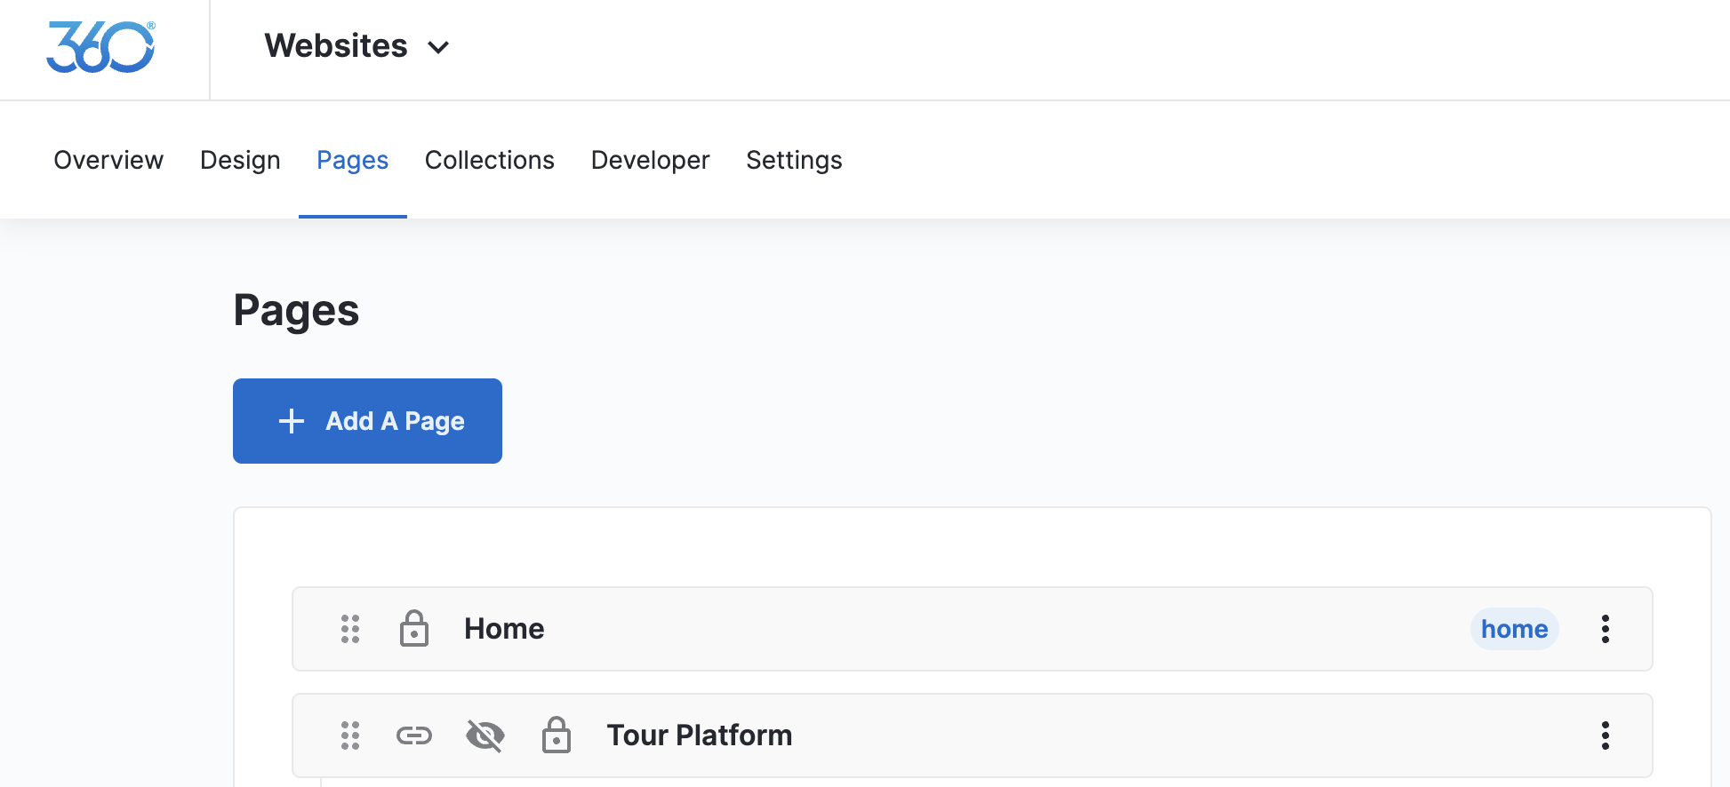
Task: Go to the Overview tab
Action: [108, 160]
